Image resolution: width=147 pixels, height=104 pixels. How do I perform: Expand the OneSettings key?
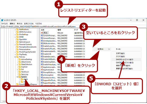point(15,34)
